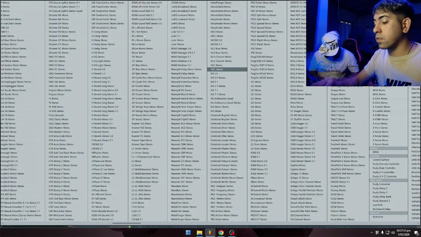Select S1 Imager Stereo
421x237 pixels.
[299, 111]
